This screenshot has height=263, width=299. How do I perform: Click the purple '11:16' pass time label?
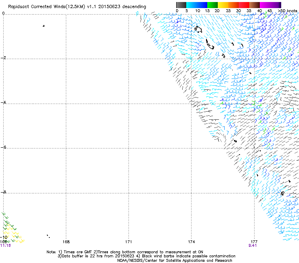6,246
